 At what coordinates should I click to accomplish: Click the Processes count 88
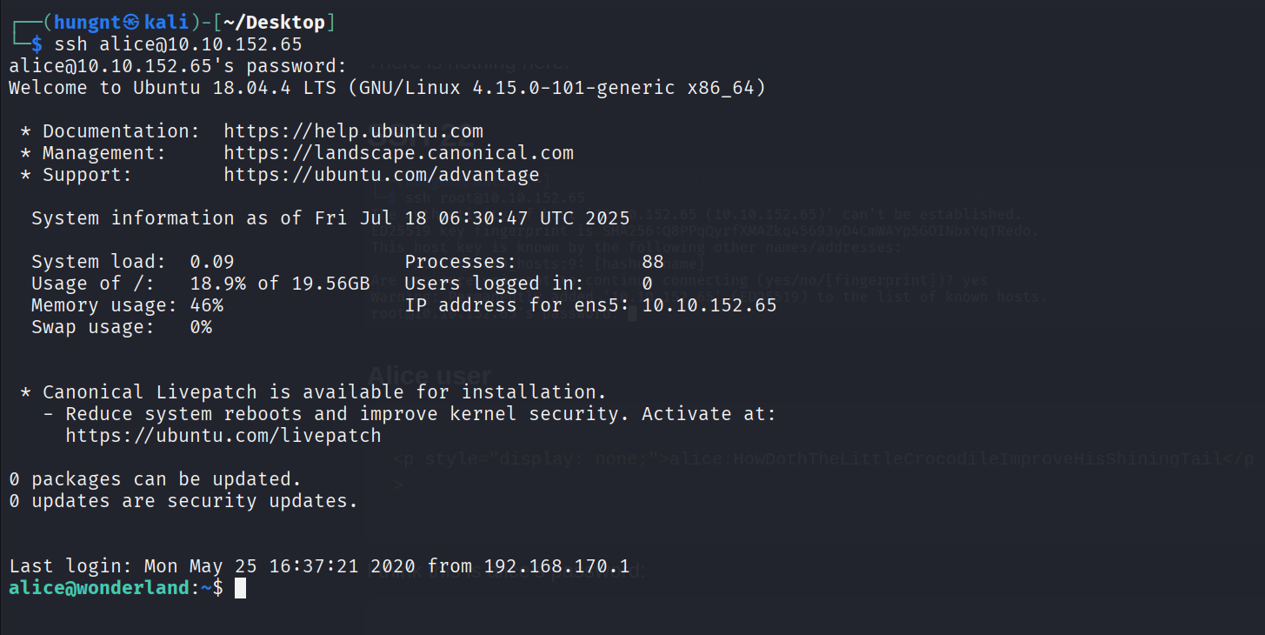tap(652, 262)
